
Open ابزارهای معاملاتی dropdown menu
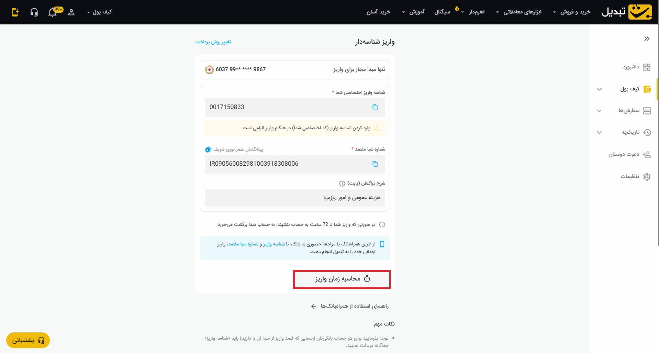[x=519, y=12]
